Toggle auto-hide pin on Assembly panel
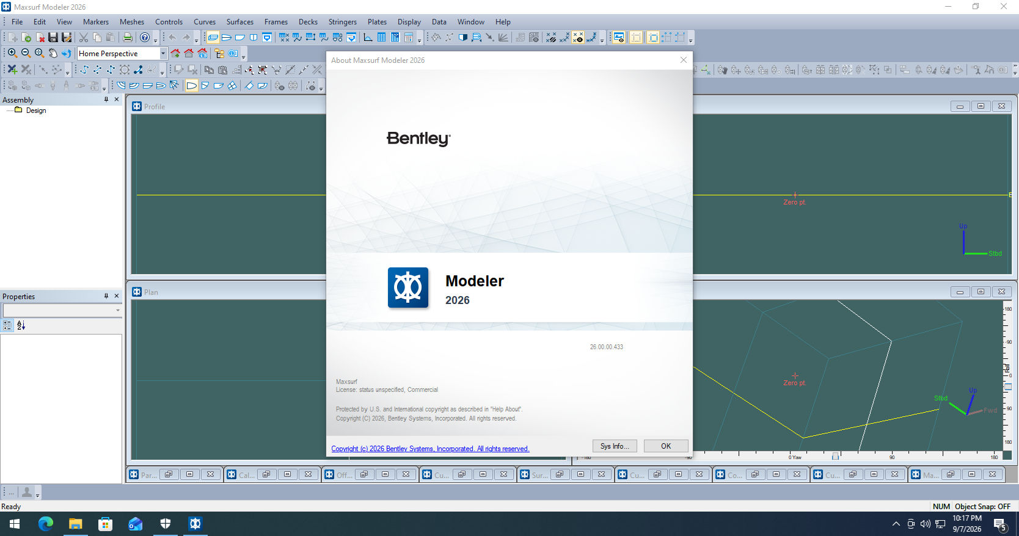This screenshot has height=536, width=1019. pos(106,99)
